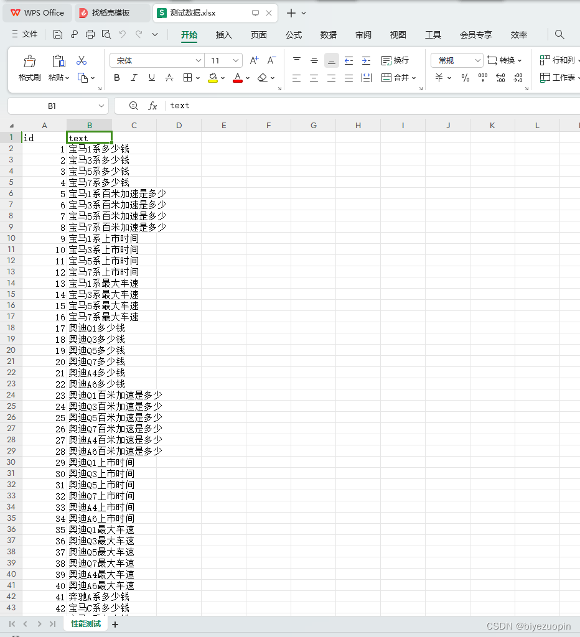This screenshot has height=637, width=580.
Task: Apply yellow fill color
Action: click(x=213, y=78)
